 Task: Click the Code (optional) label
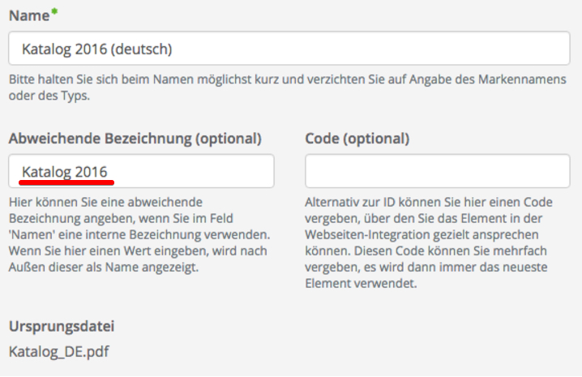(357, 139)
